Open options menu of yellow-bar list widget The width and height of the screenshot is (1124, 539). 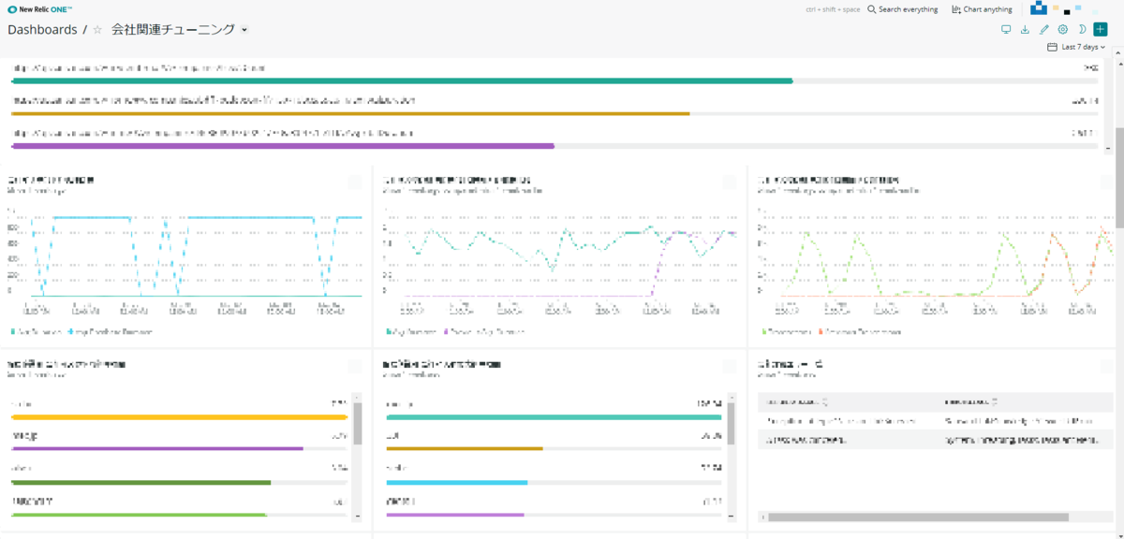coord(355,367)
